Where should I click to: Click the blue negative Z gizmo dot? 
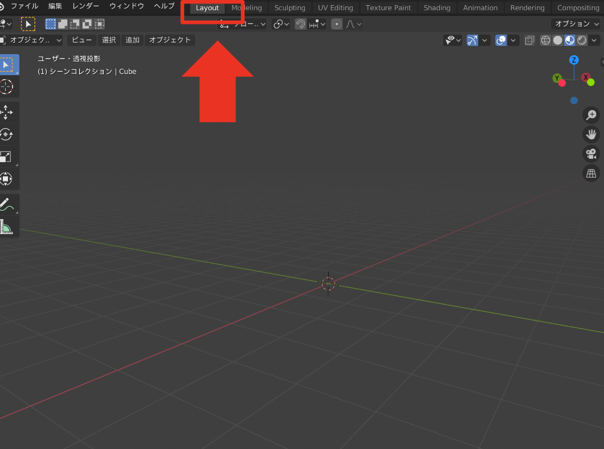[x=574, y=100]
